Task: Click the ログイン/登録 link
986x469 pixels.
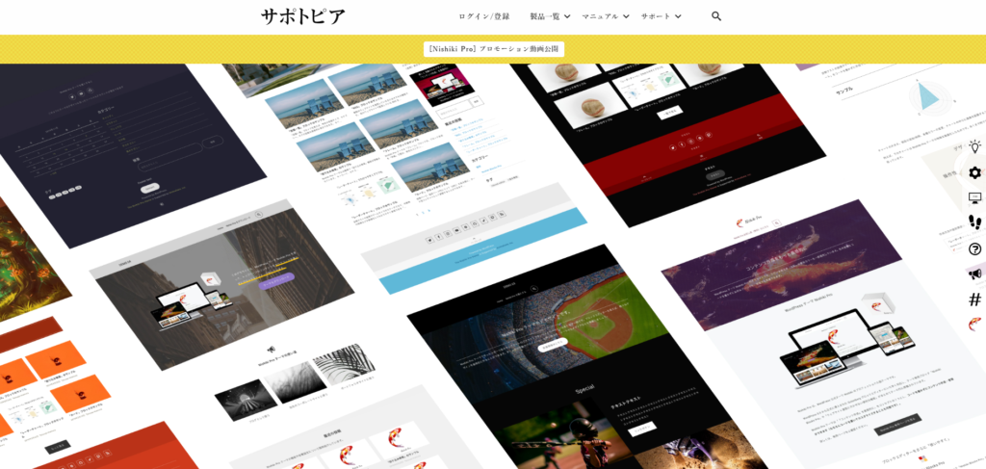Action: (484, 16)
